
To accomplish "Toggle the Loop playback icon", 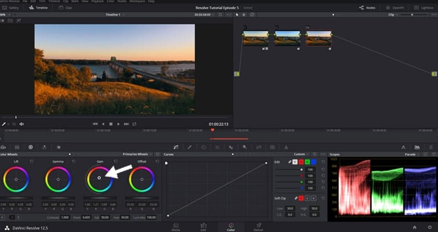I will click(x=134, y=124).
